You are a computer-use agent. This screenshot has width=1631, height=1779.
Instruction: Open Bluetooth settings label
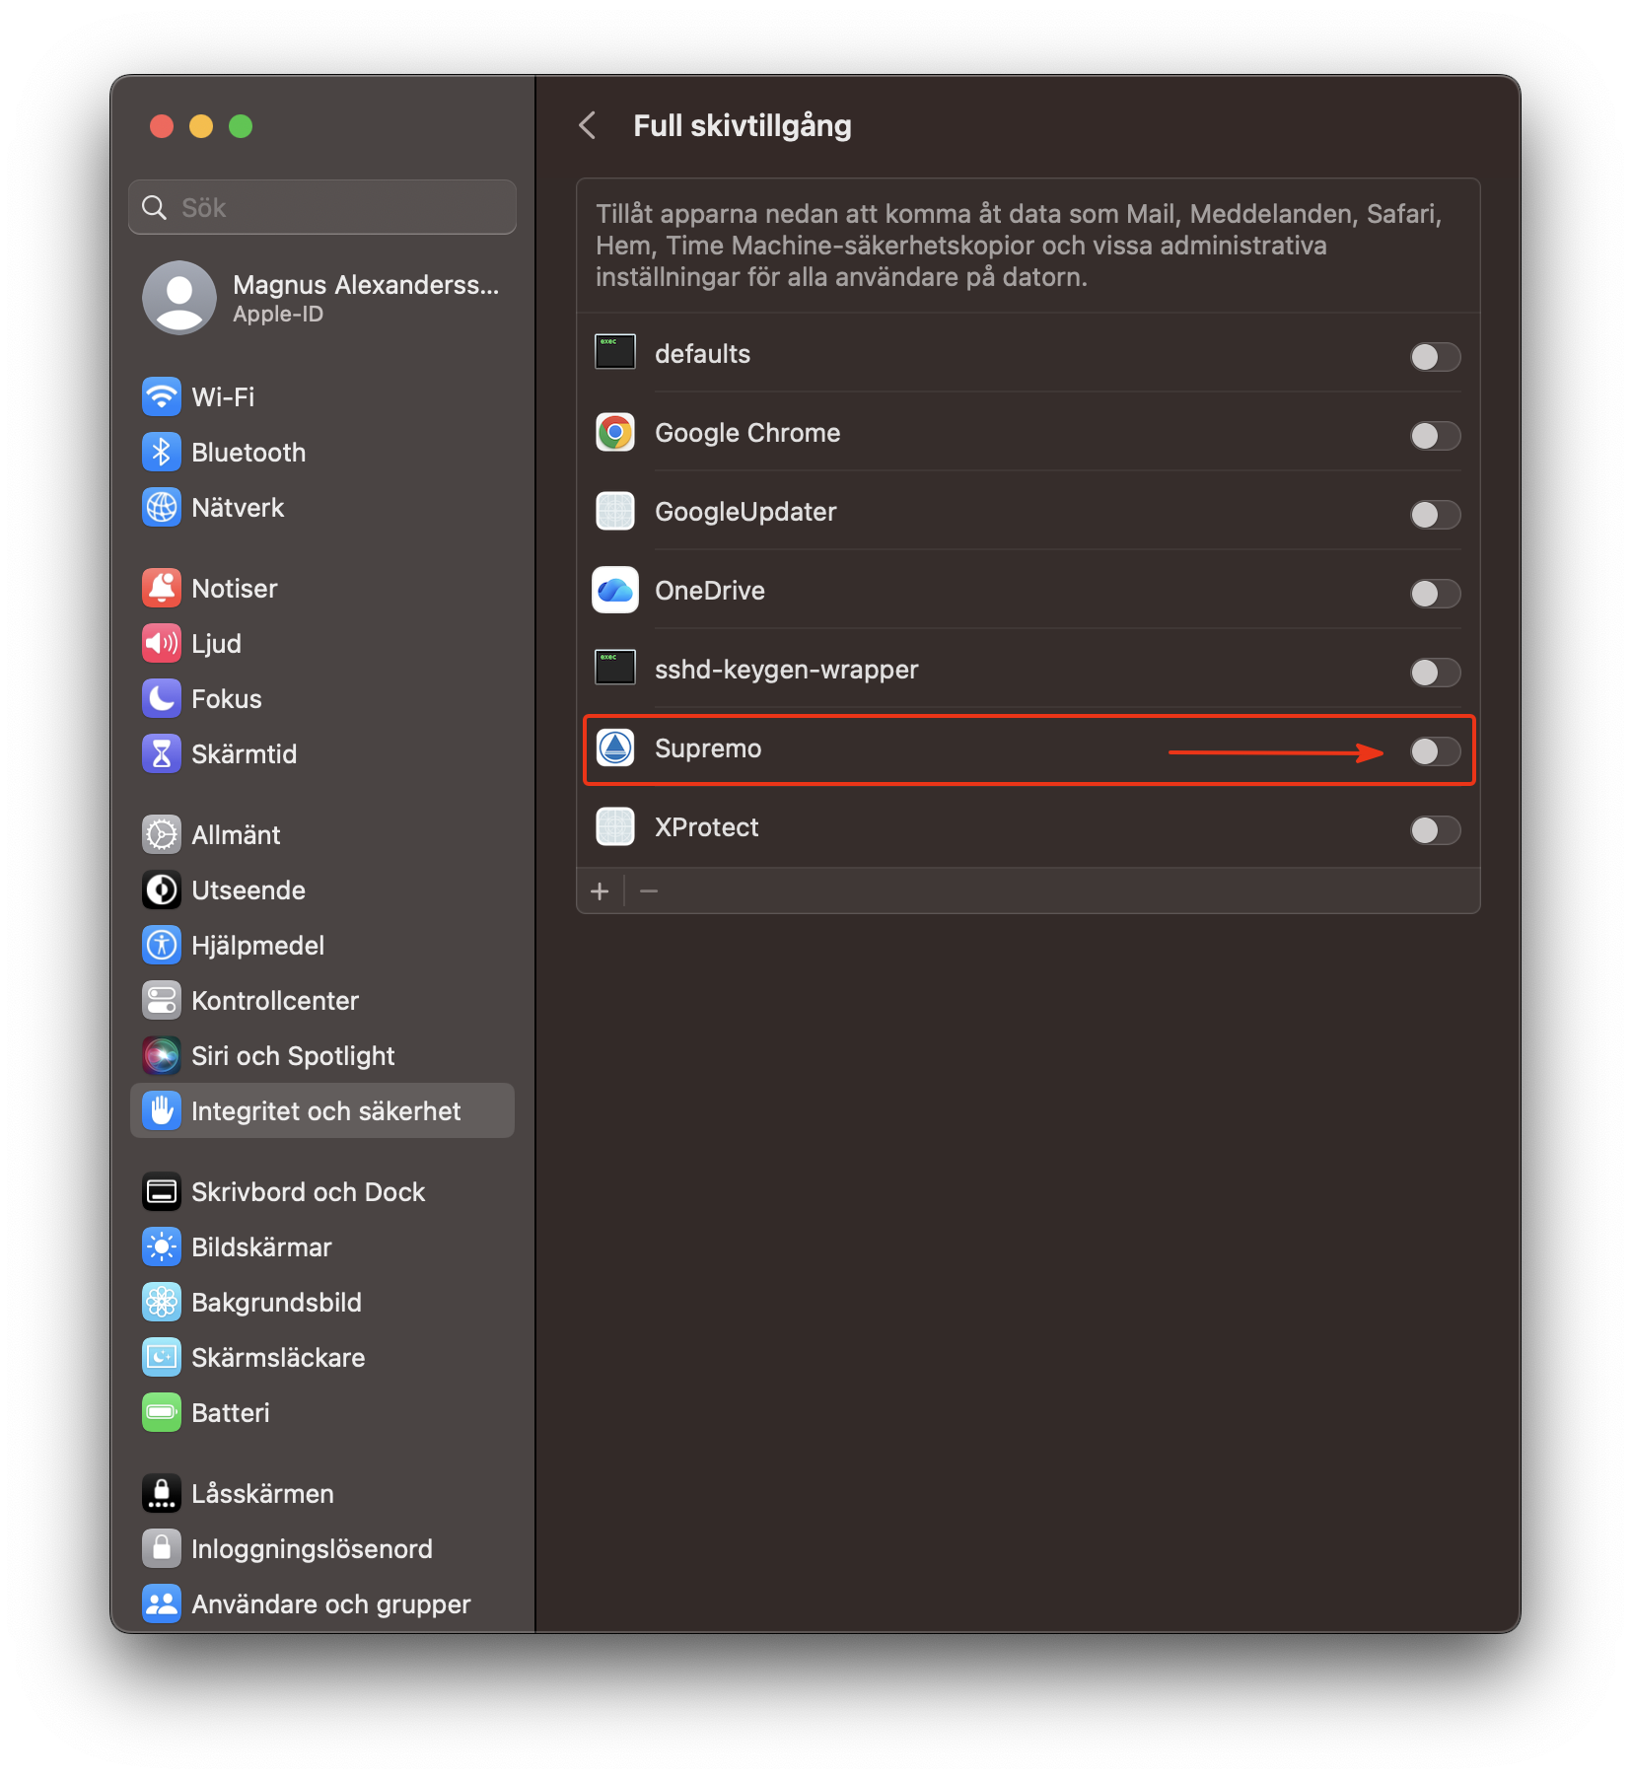pyautogui.click(x=248, y=453)
